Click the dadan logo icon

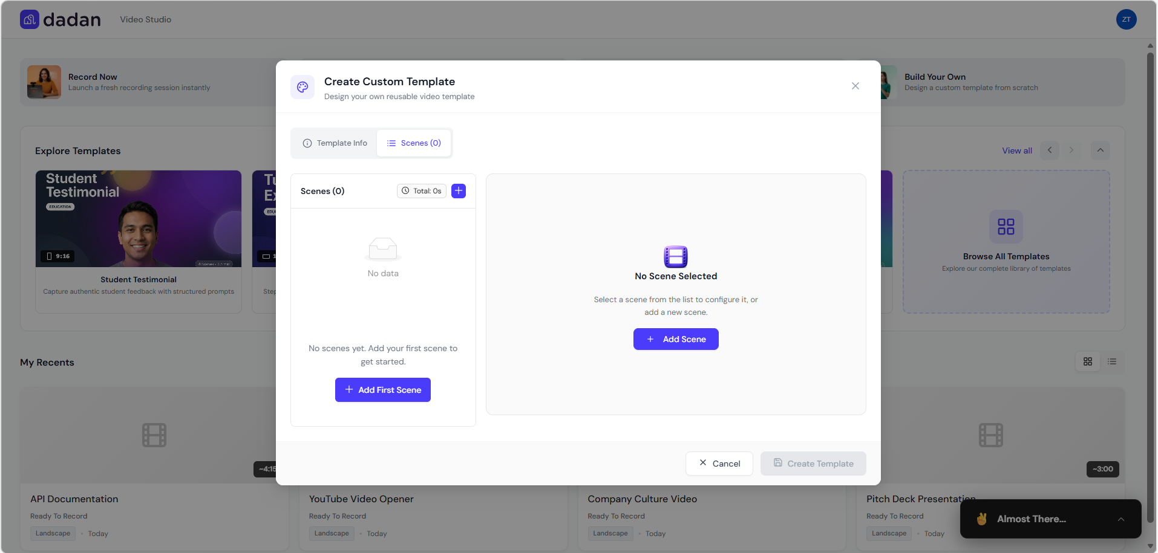pos(30,19)
